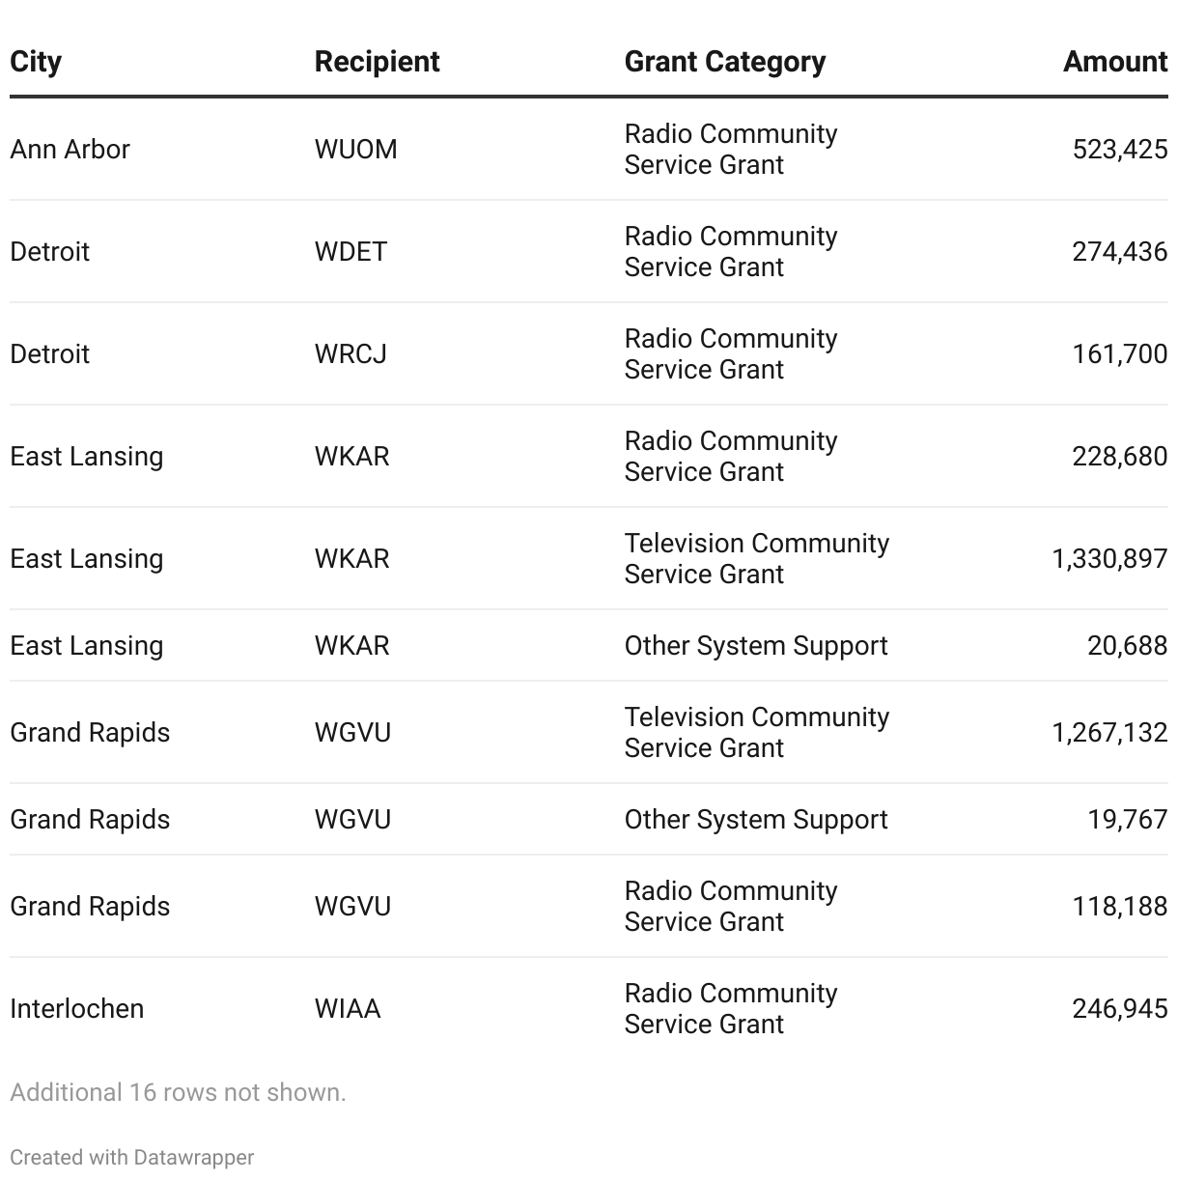The width and height of the screenshot is (1178, 1180).
Task: Select the Grant Category column header
Action: coord(724,62)
